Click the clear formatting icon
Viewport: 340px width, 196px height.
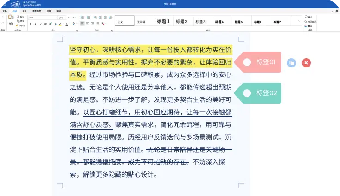pyautogui.click(x=74, y=24)
